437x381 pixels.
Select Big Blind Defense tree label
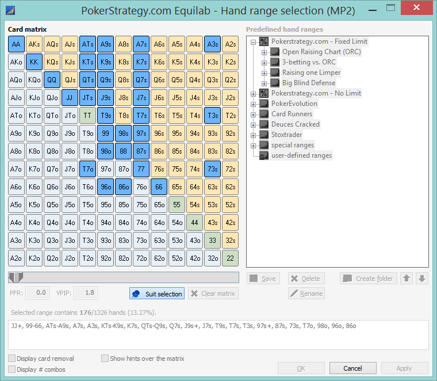pyautogui.click(x=309, y=83)
